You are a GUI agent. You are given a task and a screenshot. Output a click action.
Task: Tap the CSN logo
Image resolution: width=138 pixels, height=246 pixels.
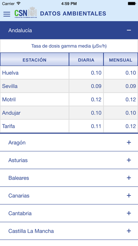click(26, 12)
